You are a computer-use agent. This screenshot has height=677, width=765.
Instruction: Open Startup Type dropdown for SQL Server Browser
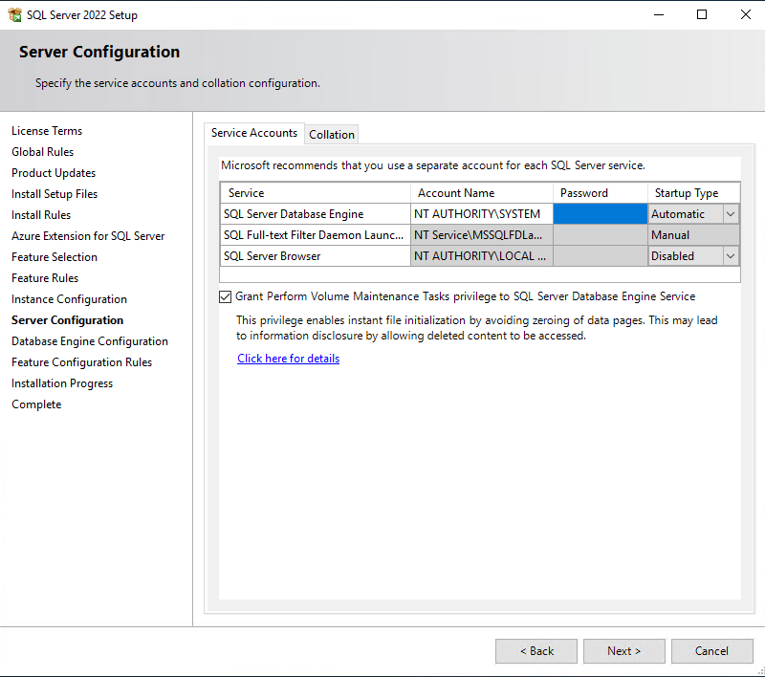[x=731, y=256]
